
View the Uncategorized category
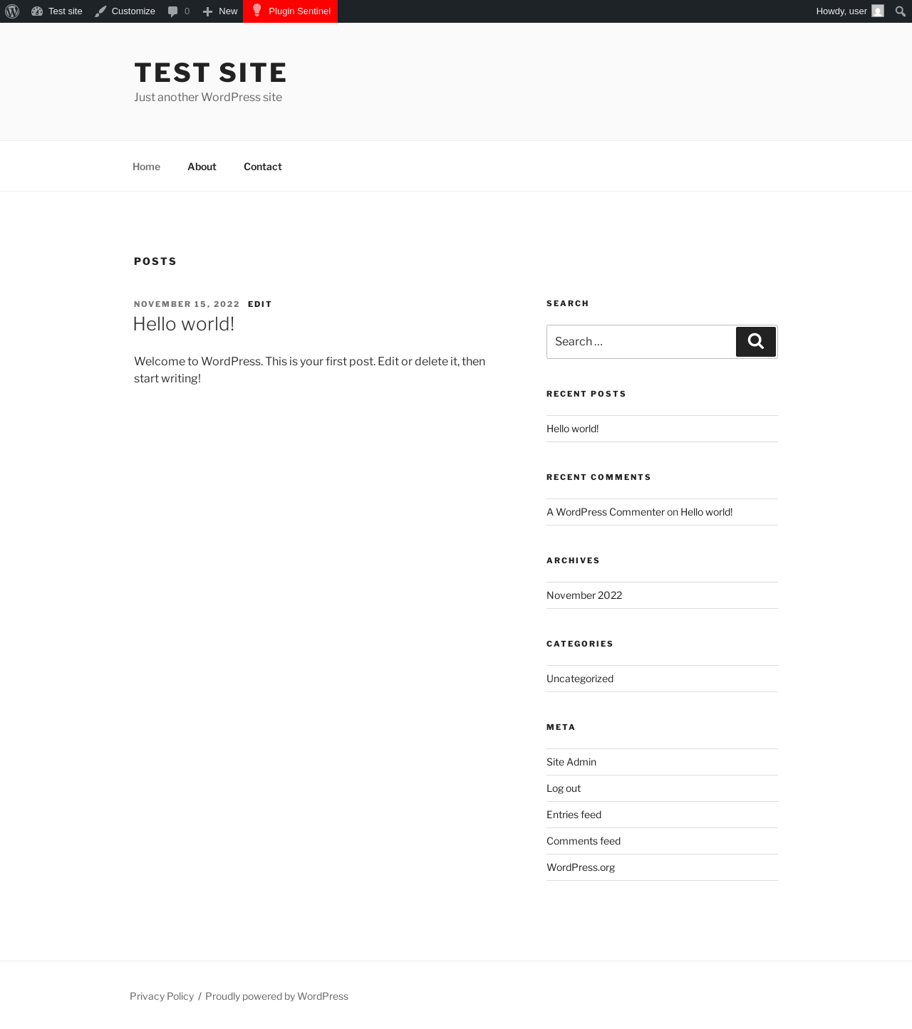pos(580,679)
